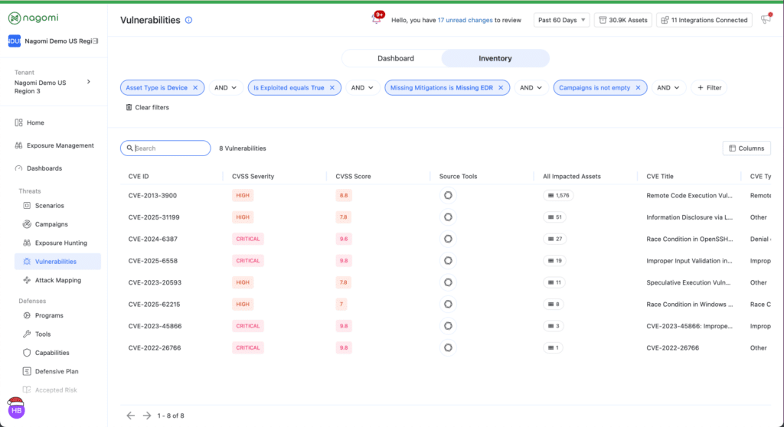Switch to the Dashboard tab
This screenshot has height=427, width=784.
tap(395, 58)
